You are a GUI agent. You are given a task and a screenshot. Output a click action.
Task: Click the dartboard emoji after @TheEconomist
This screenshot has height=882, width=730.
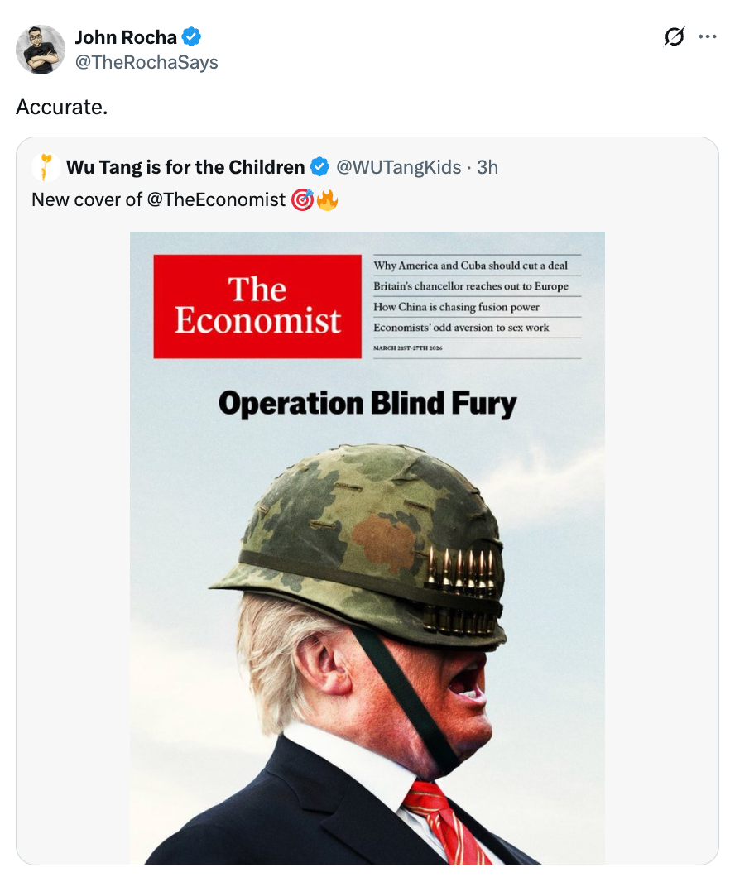click(305, 199)
